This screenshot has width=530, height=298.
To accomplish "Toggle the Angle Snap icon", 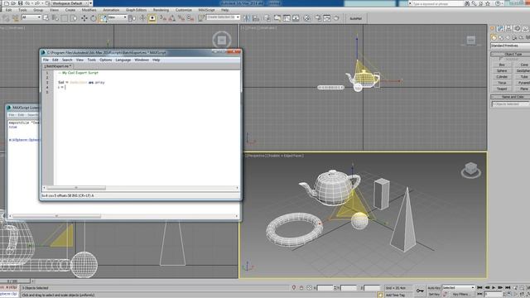I will pyautogui.click(x=171, y=18).
